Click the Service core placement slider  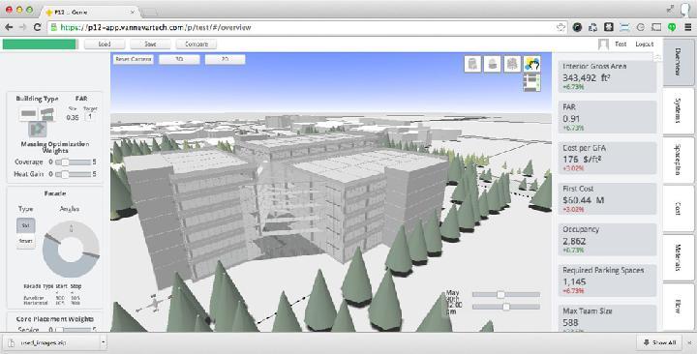coord(73,329)
